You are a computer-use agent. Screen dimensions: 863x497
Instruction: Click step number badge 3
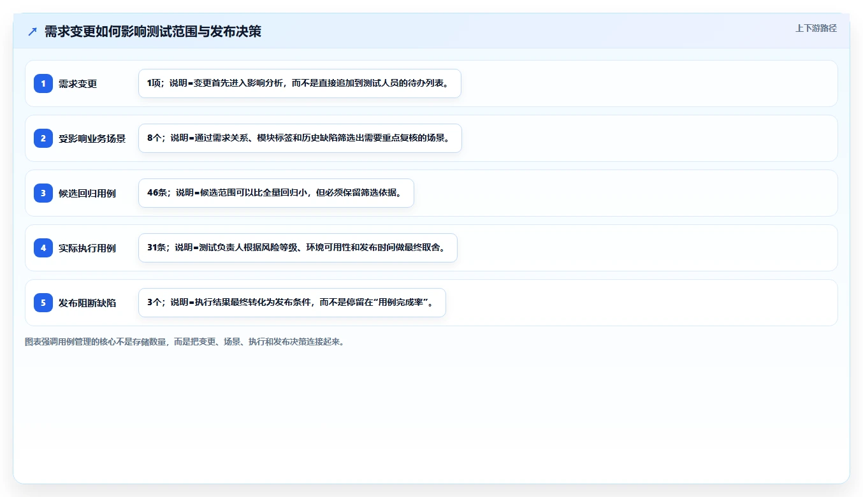tap(43, 193)
